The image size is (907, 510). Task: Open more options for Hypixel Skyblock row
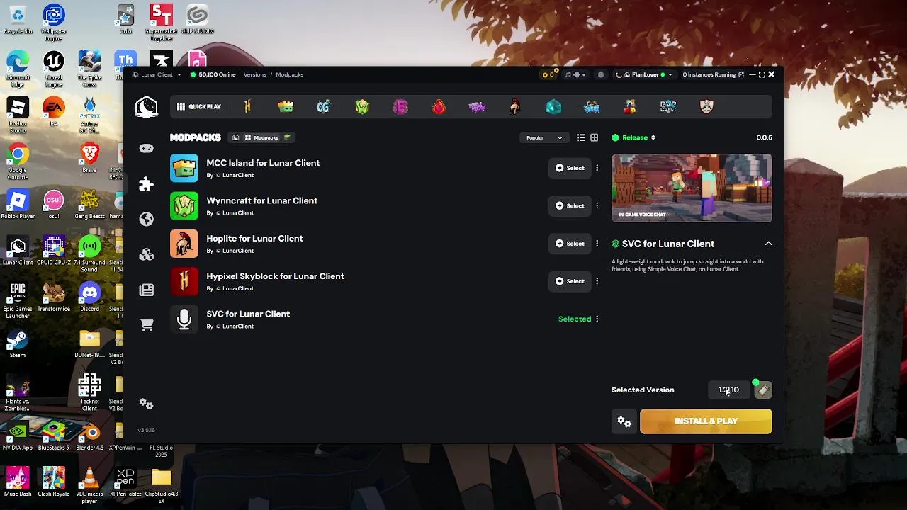click(x=597, y=281)
